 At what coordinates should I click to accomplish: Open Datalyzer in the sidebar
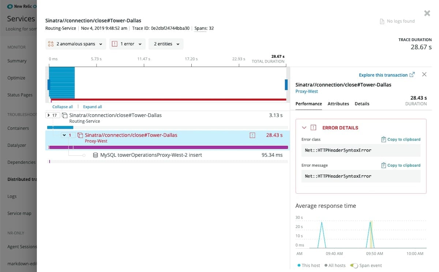coord(17,145)
